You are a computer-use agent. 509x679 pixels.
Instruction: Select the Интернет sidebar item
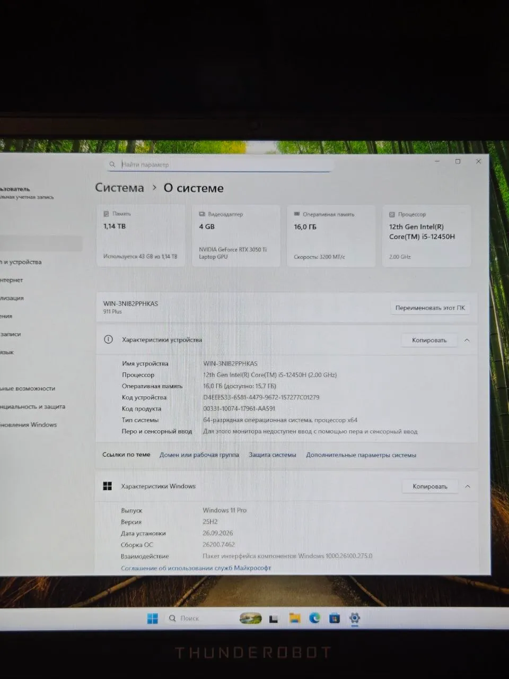(12, 280)
